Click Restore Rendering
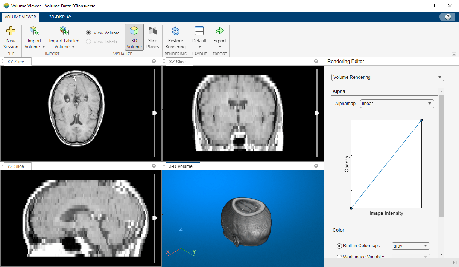This screenshot has width=459, height=267. 175,37
